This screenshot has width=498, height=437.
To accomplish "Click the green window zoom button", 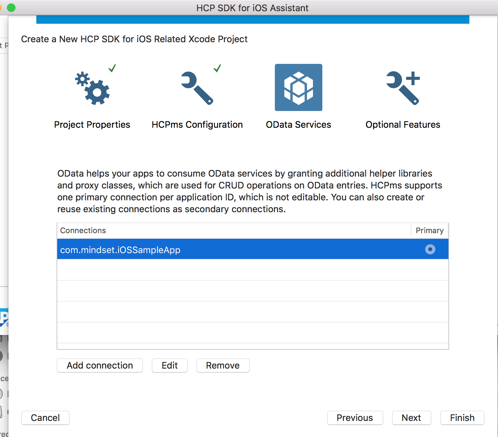I will tap(11, 8).
